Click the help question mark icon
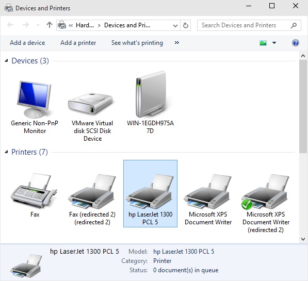This screenshot has height=281, width=308. coord(296,43)
